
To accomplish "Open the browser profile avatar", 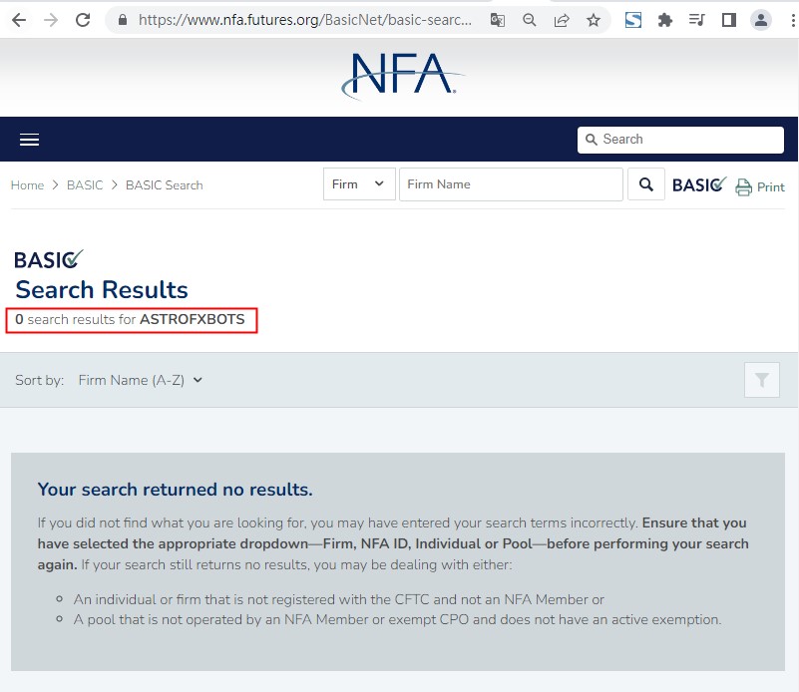I will (x=761, y=20).
